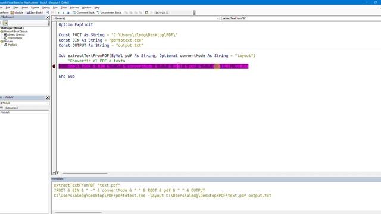
Task: Open the Run menu
Action: pyautogui.click(x=55, y=8)
